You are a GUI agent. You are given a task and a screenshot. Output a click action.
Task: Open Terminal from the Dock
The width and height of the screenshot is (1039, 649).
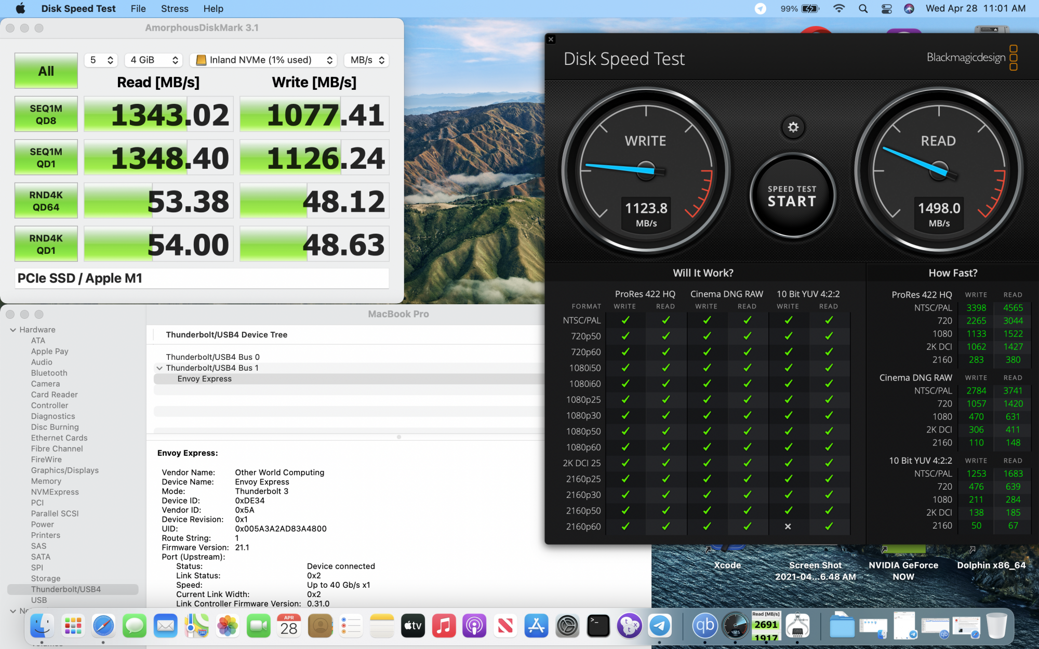click(598, 626)
